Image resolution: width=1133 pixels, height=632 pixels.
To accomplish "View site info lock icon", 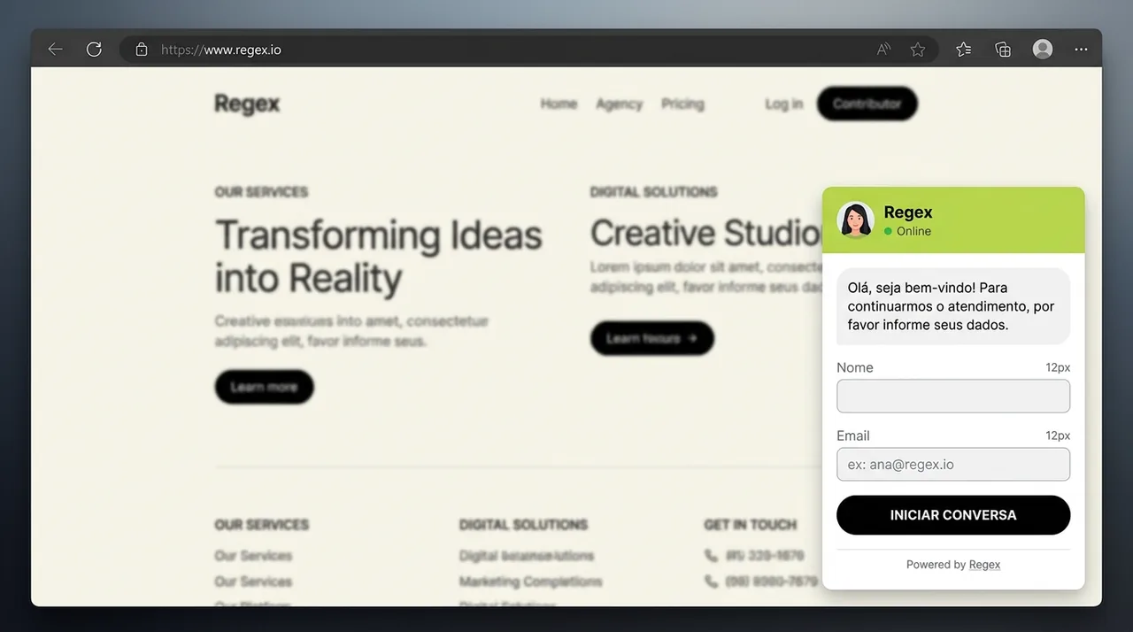I will click(142, 50).
